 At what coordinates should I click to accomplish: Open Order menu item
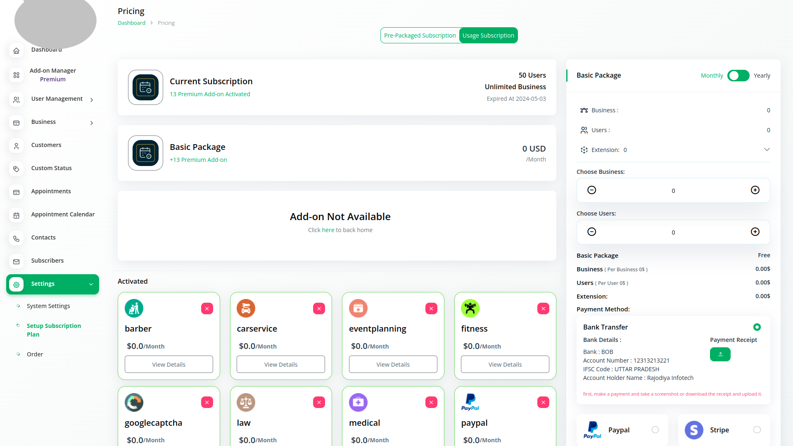click(35, 354)
